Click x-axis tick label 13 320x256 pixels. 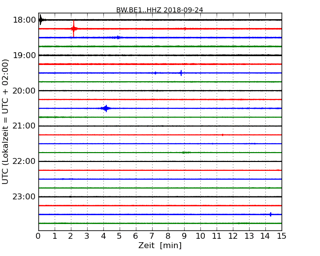click(x=249, y=236)
